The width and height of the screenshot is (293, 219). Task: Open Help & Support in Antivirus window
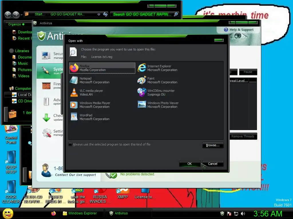click(239, 30)
